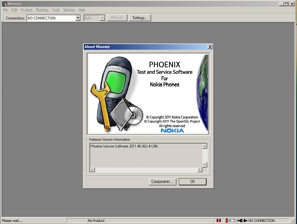
Task: Click the 'Test and Service Software' subtitle
Action: 165,72
